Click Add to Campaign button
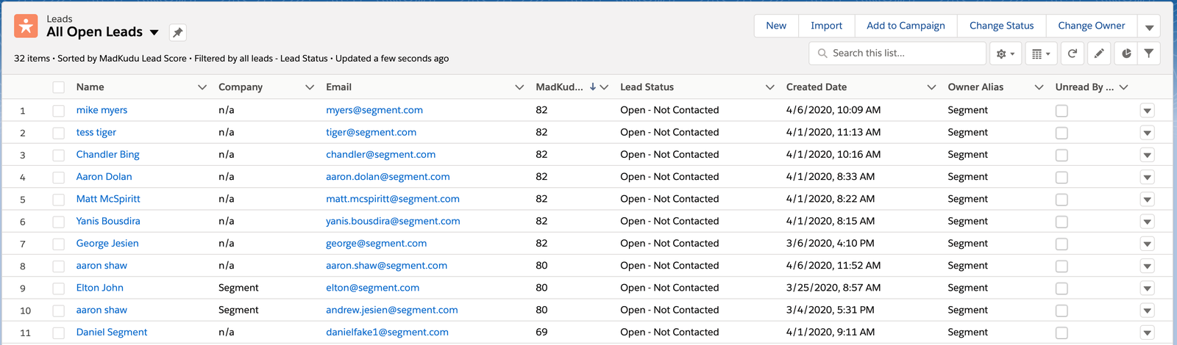Viewport: 1177px width, 345px height. [x=906, y=26]
